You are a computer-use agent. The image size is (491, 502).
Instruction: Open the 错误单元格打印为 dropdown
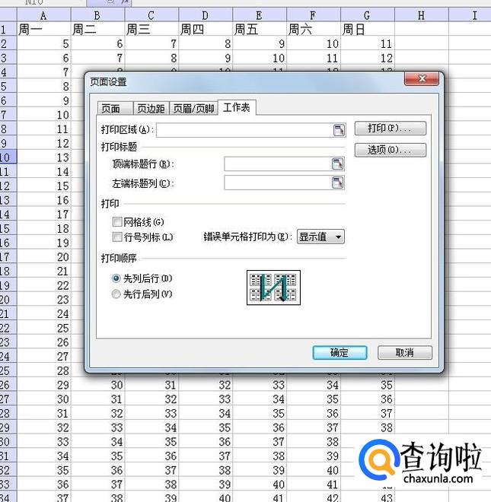pyautogui.click(x=320, y=237)
